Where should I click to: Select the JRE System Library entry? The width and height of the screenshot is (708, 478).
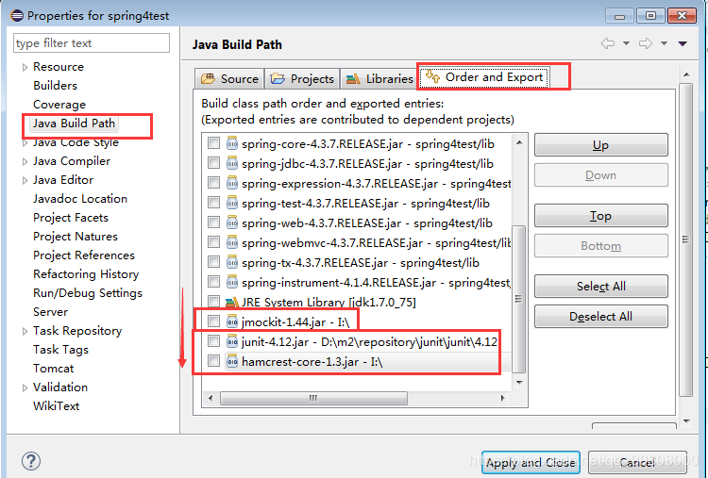click(x=329, y=302)
